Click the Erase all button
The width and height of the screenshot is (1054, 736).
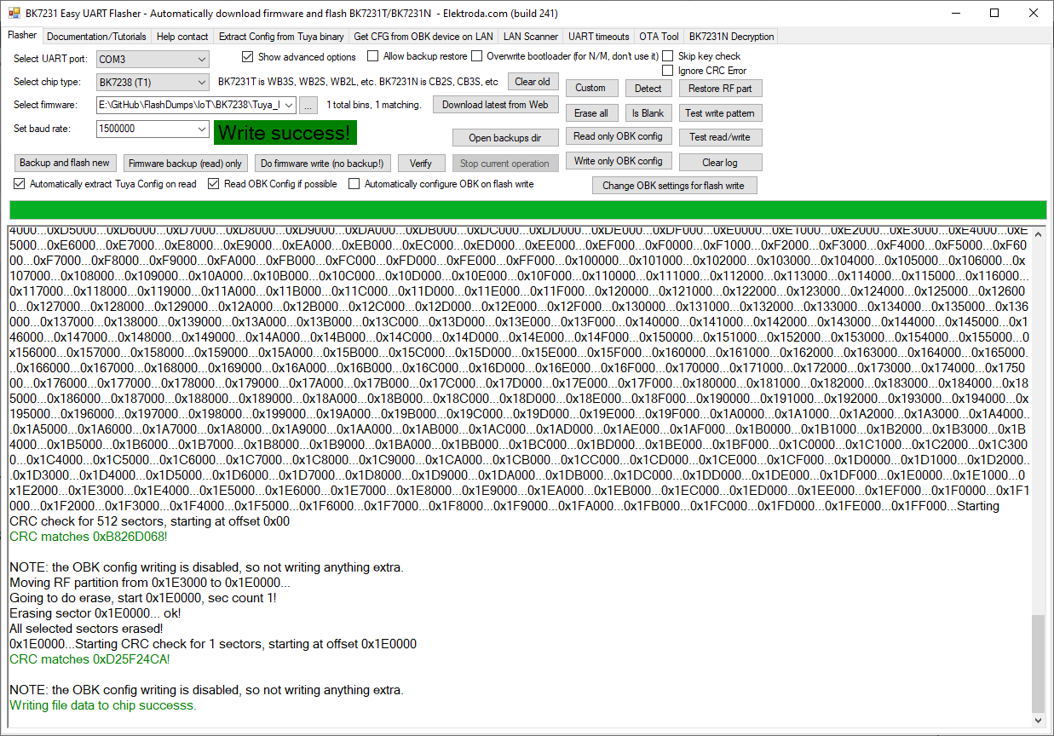pos(590,112)
